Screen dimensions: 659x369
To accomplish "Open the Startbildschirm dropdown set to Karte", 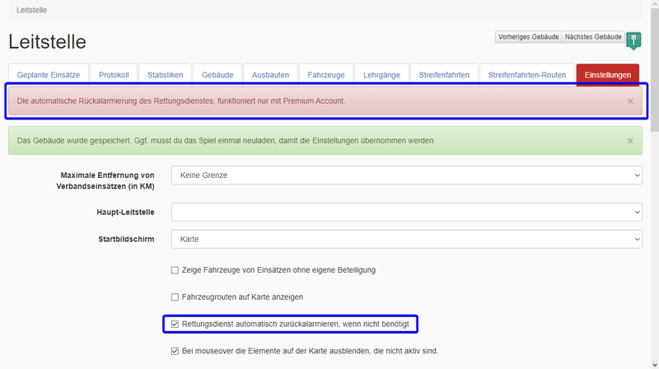I will pos(406,239).
